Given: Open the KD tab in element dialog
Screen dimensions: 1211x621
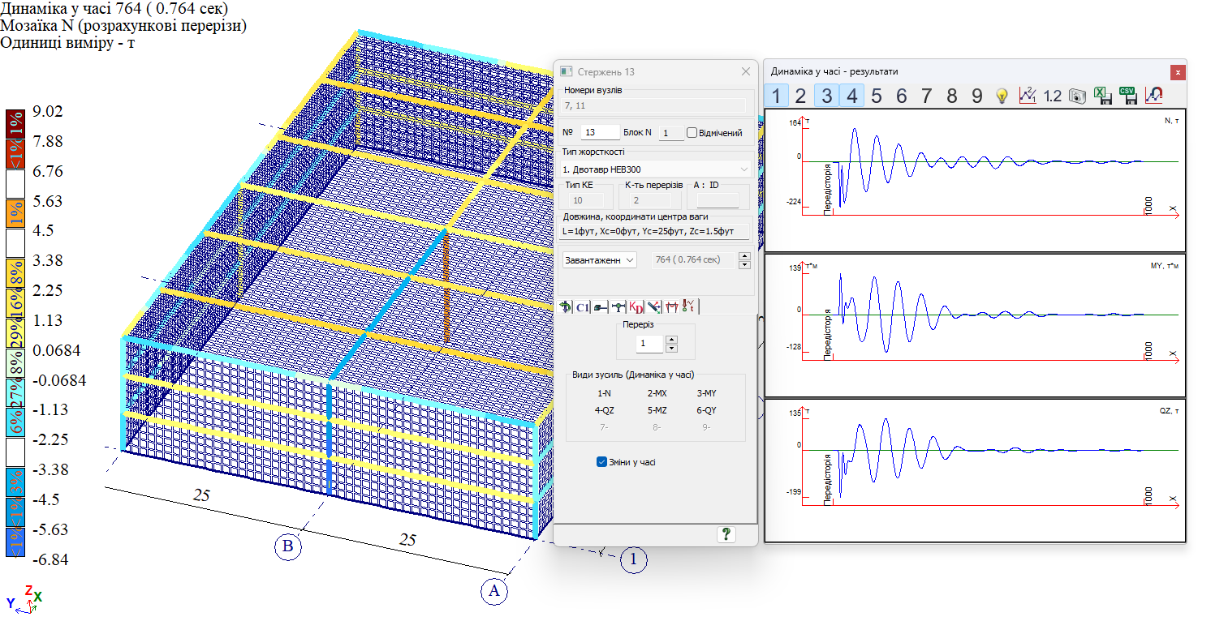Looking at the screenshot, I should pyautogui.click(x=636, y=306).
